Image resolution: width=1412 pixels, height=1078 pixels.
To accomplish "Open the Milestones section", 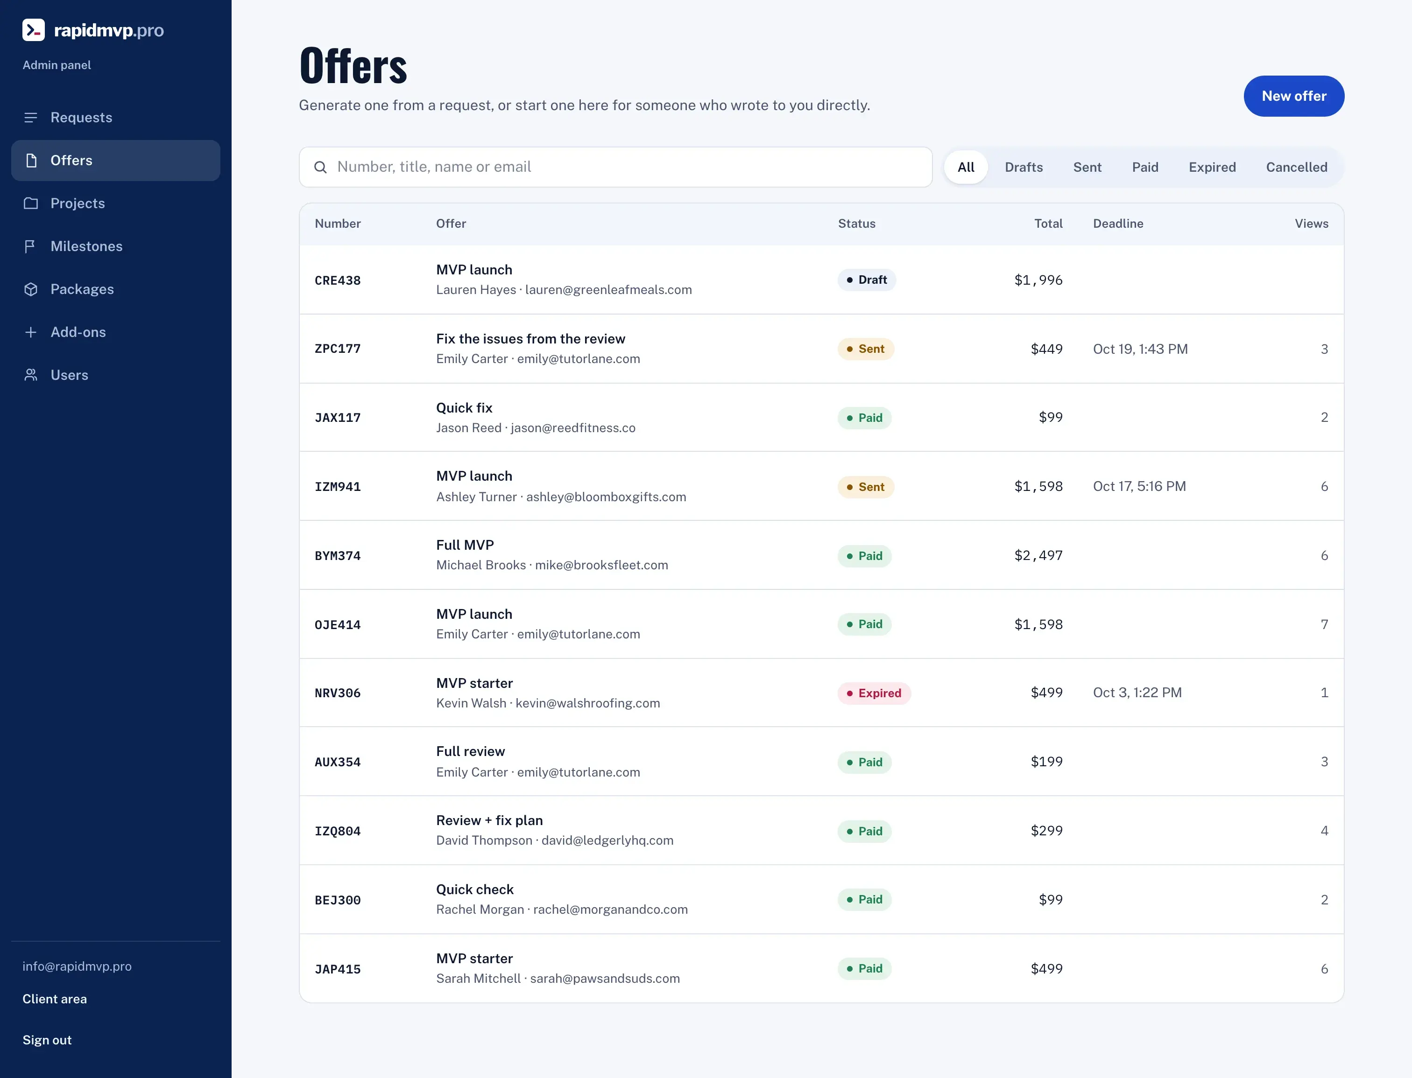I will point(116,246).
